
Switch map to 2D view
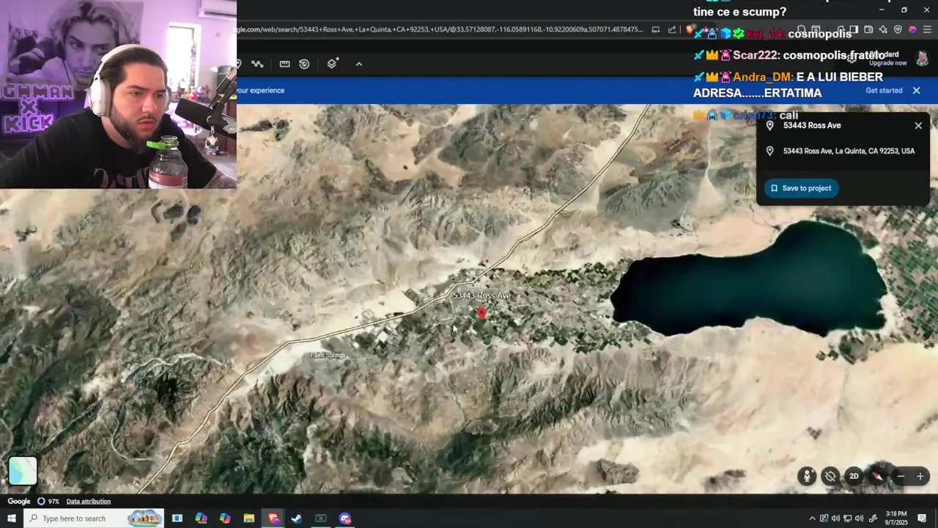click(854, 476)
